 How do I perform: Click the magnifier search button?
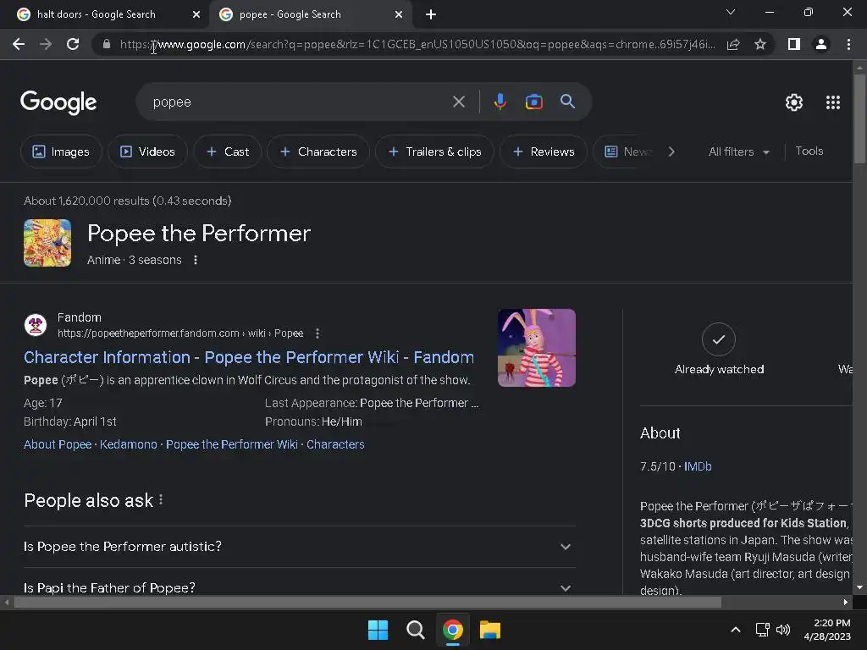coord(567,102)
